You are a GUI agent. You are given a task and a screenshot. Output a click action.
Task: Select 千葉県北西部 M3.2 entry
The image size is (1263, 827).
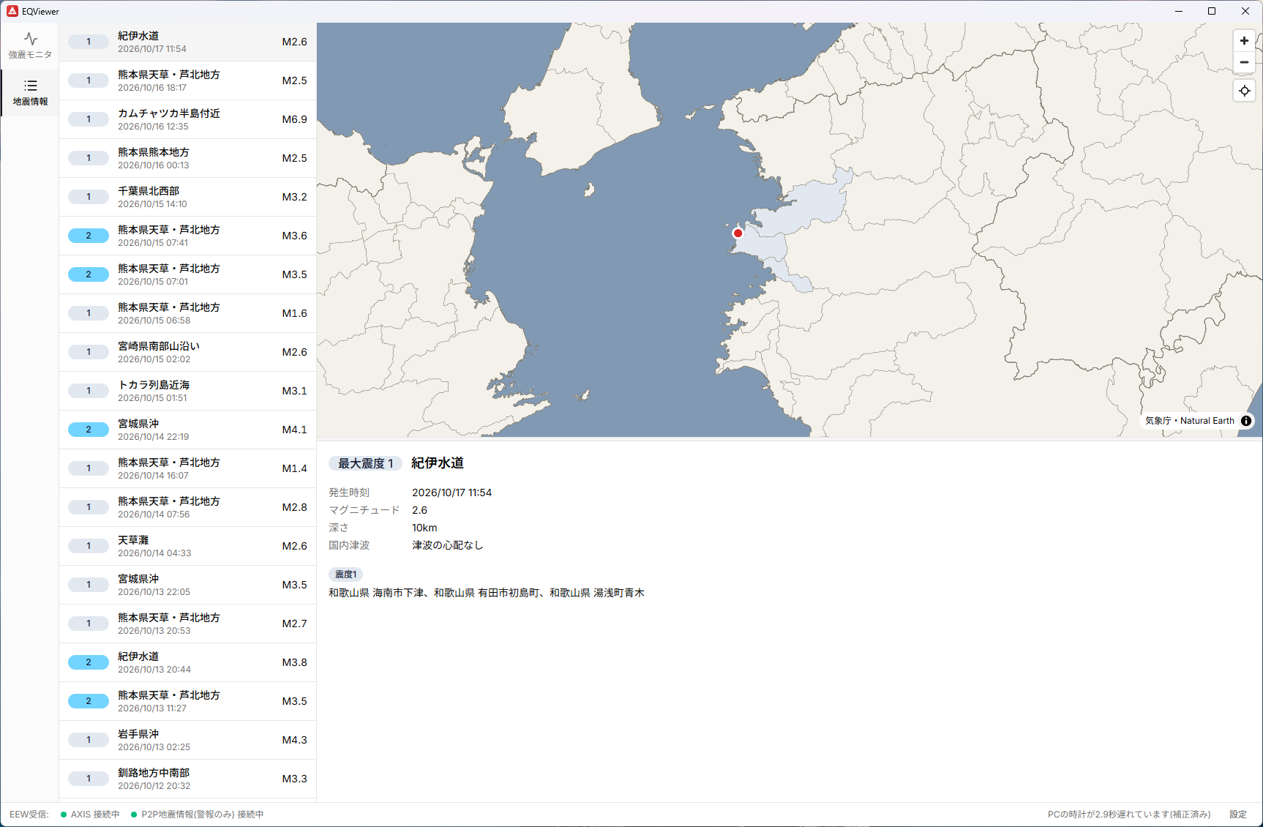[x=187, y=197]
